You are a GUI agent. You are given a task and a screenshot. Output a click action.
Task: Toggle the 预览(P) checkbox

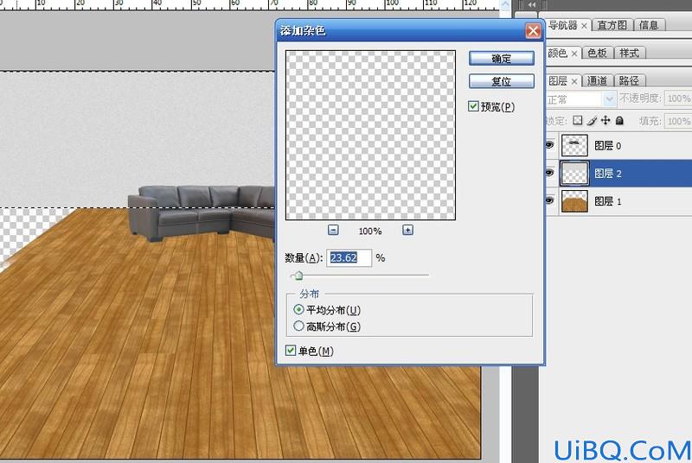pos(473,106)
